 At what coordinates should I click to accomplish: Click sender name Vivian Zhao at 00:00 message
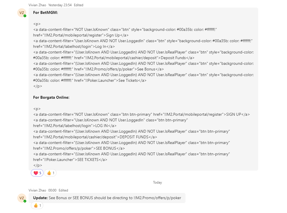click(37, 190)
